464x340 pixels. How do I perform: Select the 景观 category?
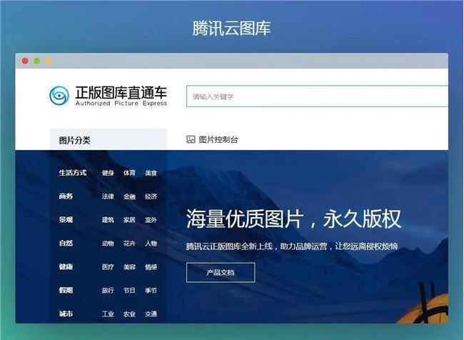(66, 219)
